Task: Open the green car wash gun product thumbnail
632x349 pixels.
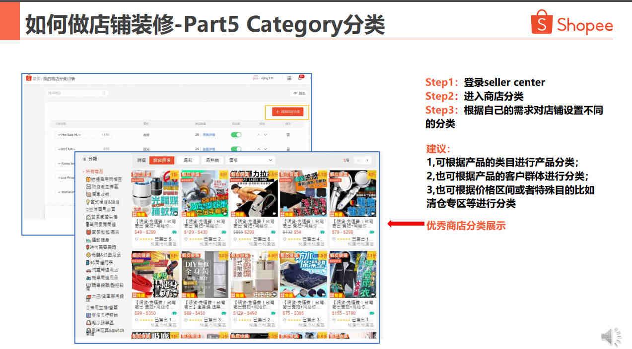Action: (205, 194)
